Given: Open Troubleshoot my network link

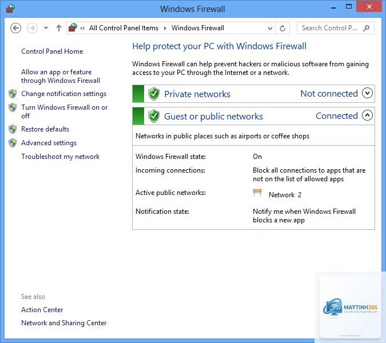Looking at the screenshot, I should (60, 157).
